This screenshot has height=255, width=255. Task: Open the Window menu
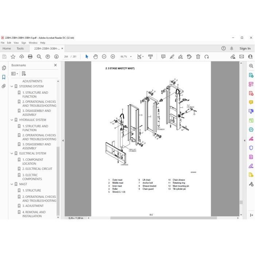(x=33, y=43)
